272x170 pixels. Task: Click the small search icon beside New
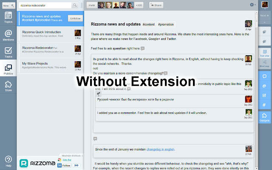click(x=13, y=6)
